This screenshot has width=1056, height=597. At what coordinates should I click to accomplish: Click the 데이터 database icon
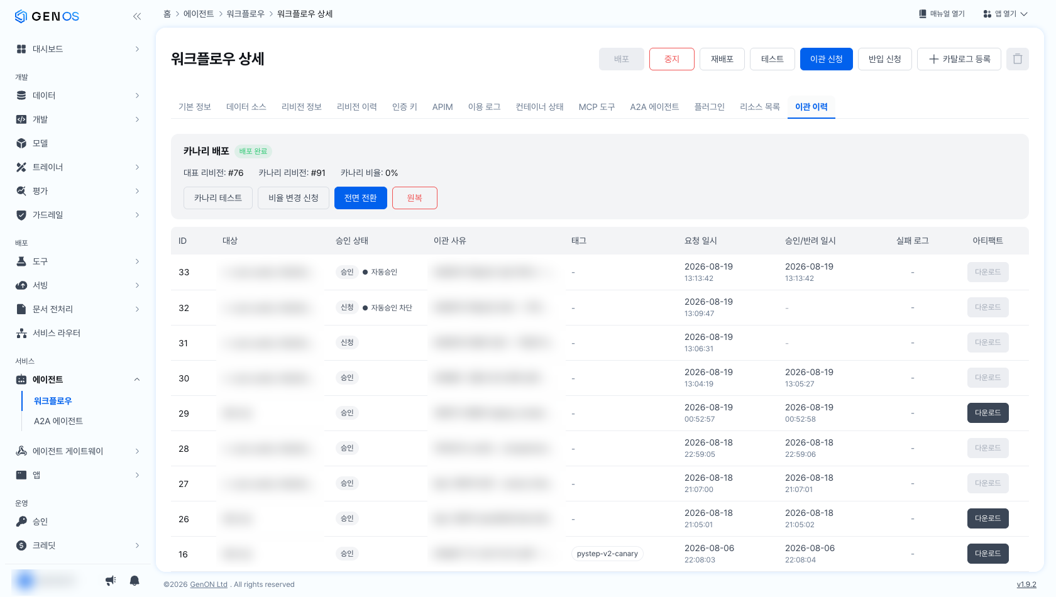tap(21, 96)
